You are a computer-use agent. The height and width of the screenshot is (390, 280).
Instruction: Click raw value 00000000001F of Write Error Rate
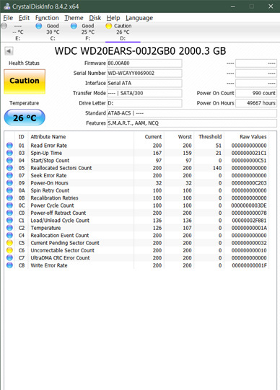tap(249, 265)
